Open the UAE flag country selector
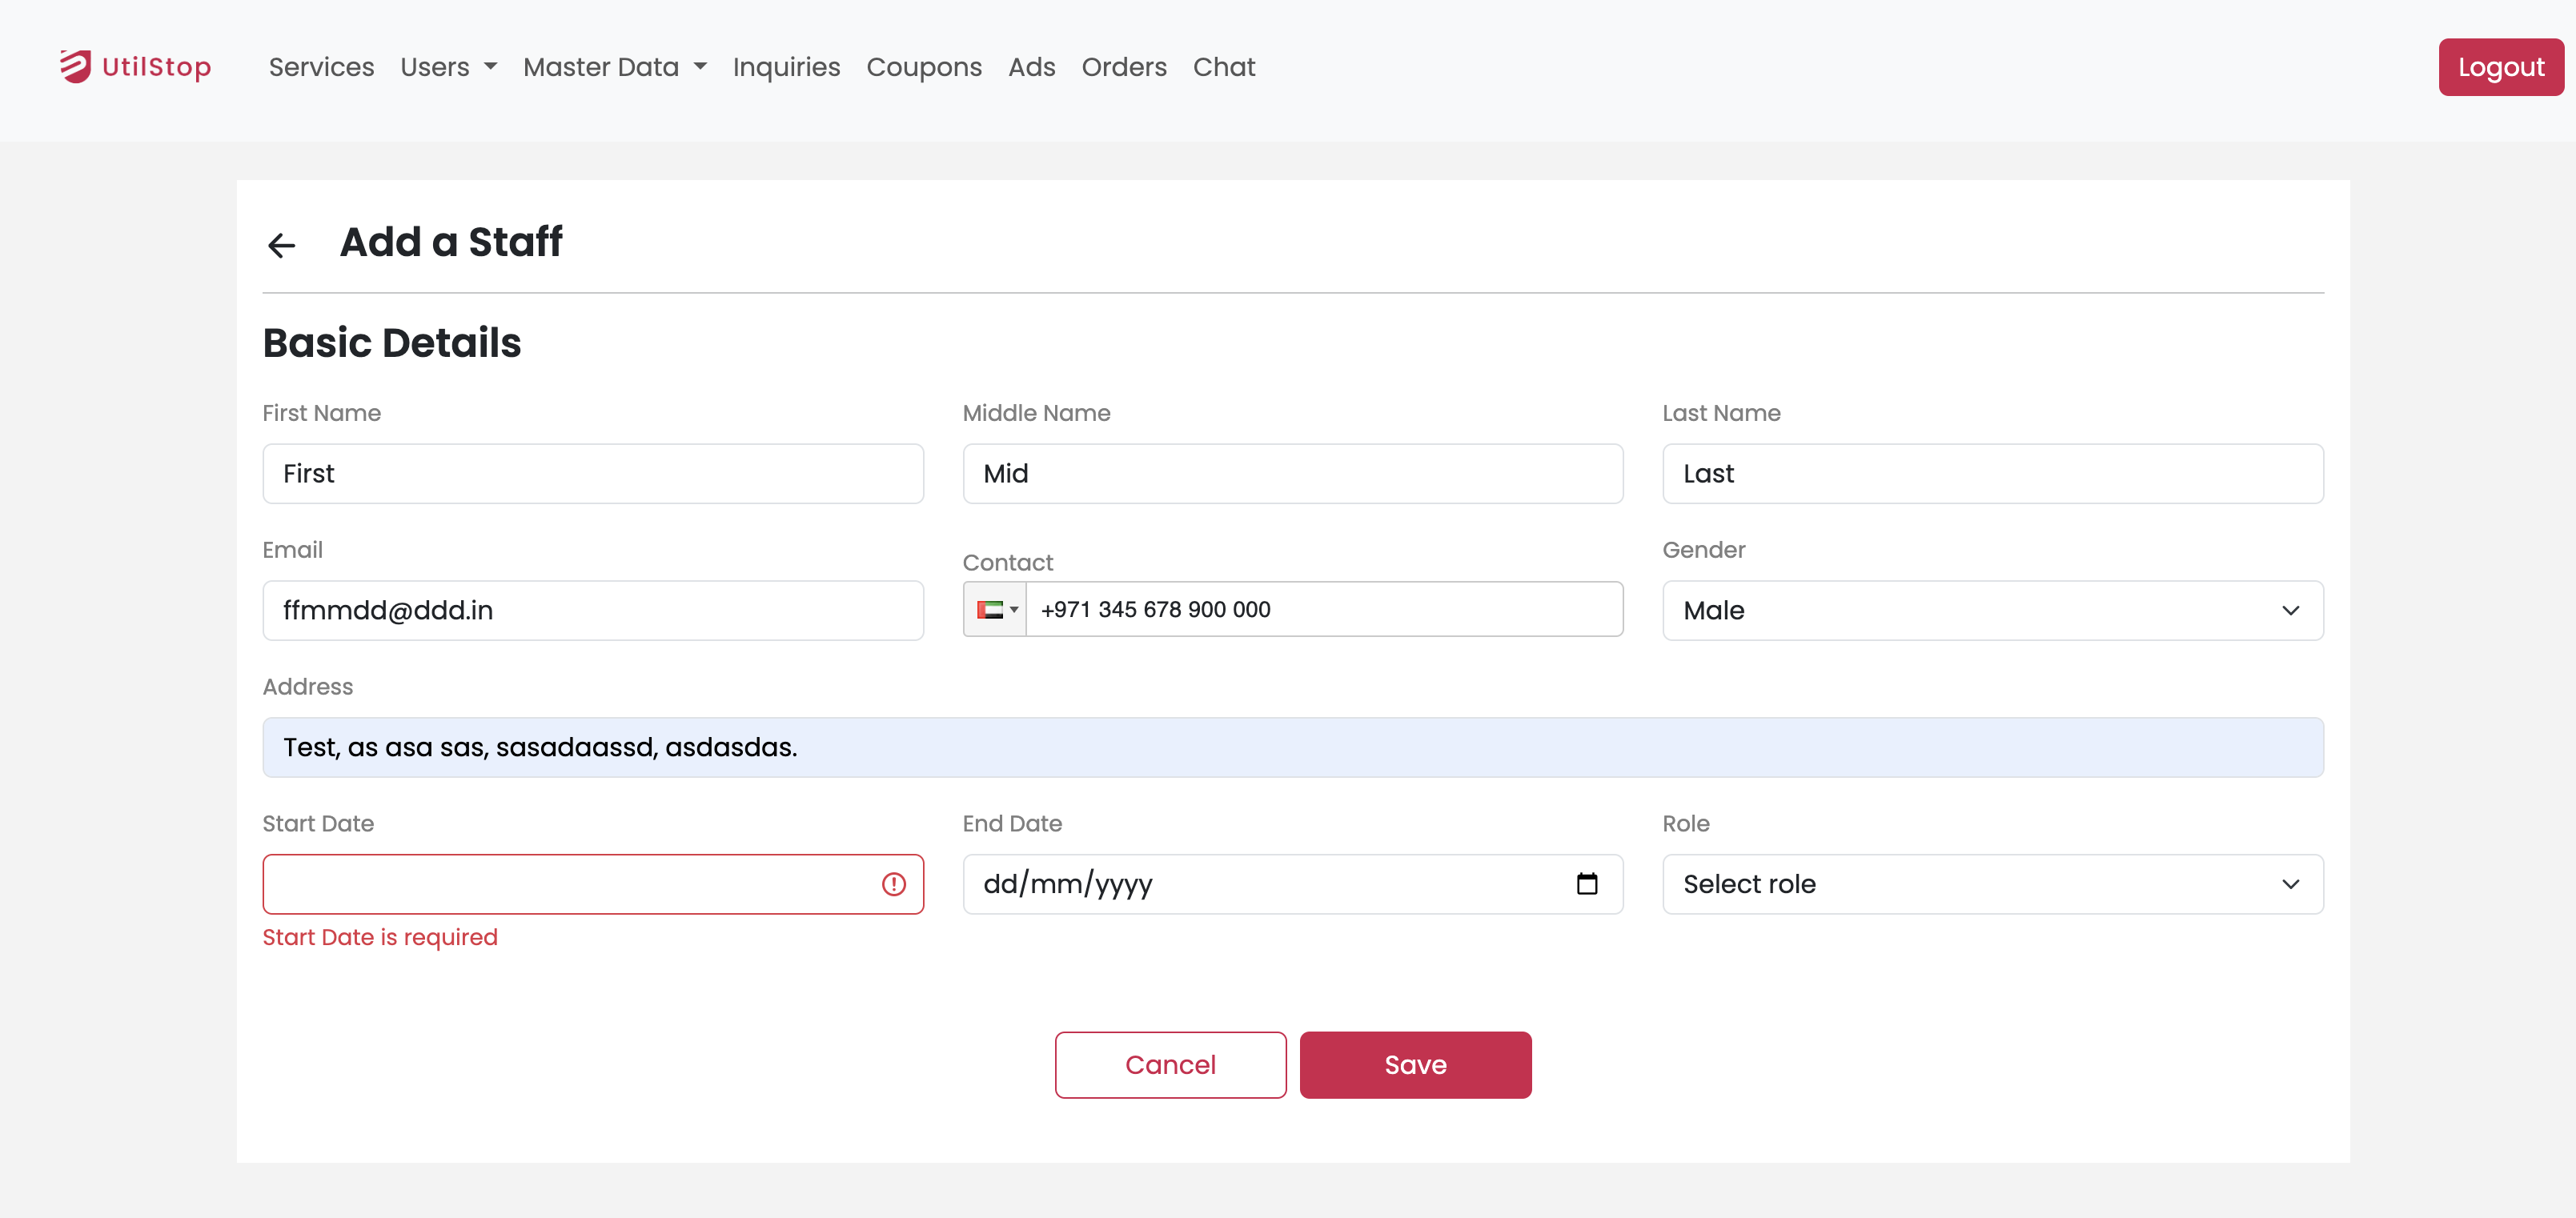This screenshot has height=1218, width=2576. tap(995, 610)
